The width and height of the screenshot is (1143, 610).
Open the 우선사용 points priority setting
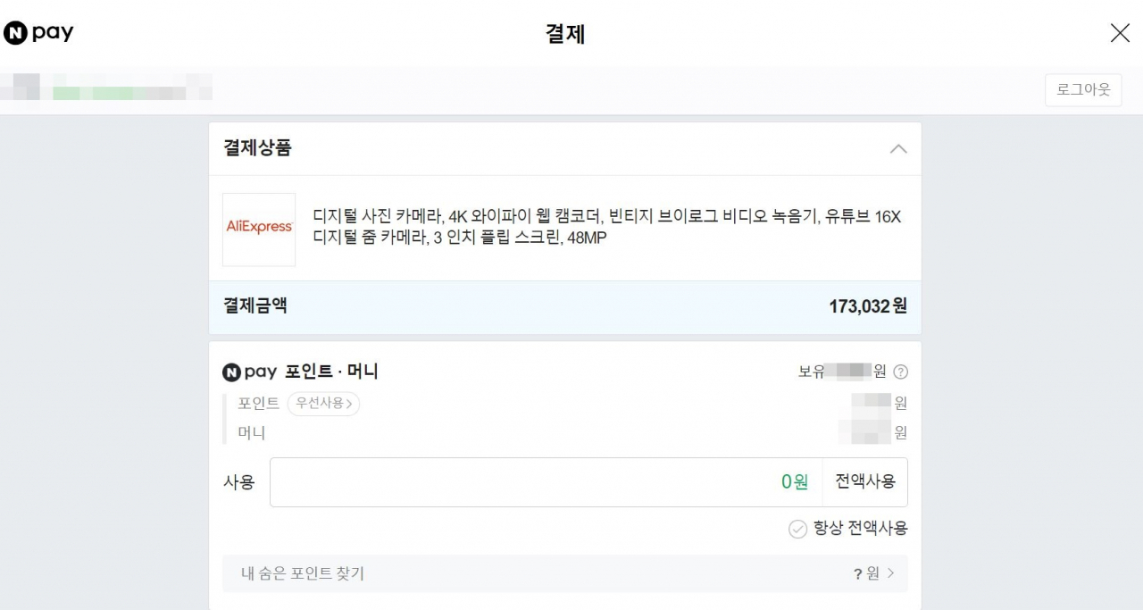(x=323, y=404)
